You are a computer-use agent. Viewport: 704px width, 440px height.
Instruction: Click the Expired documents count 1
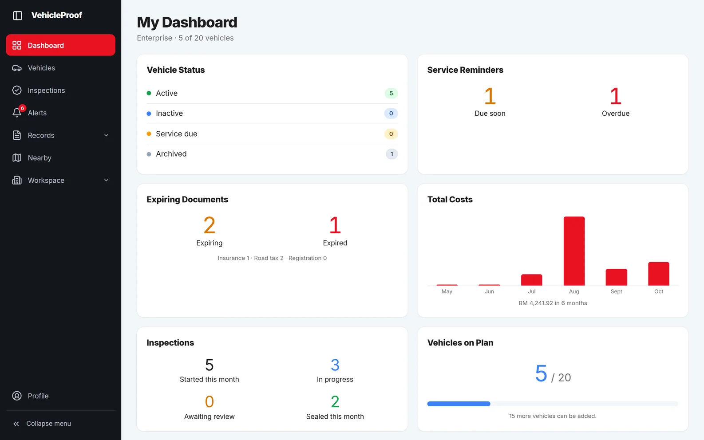pos(335,226)
